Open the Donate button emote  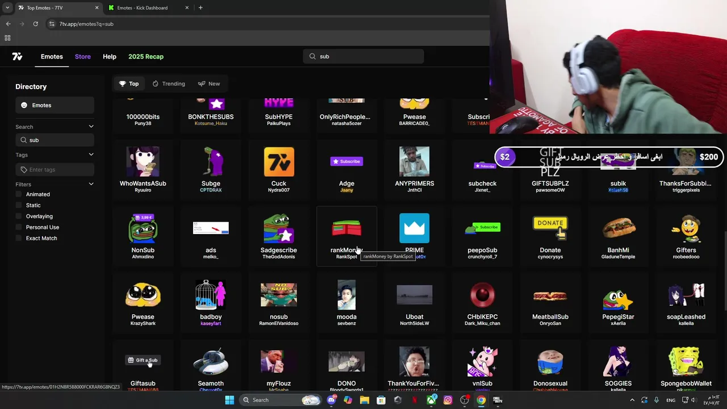(x=550, y=236)
